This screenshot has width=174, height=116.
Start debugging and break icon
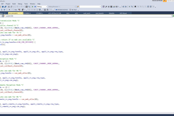tap(35, 7)
